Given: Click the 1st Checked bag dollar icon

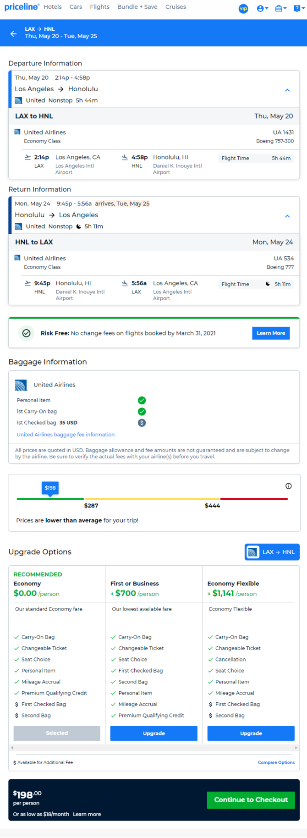Looking at the screenshot, I should tap(142, 423).
